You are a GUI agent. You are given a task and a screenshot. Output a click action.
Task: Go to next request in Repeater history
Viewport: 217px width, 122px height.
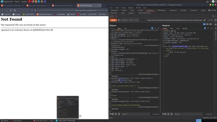[x=136, y=20]
